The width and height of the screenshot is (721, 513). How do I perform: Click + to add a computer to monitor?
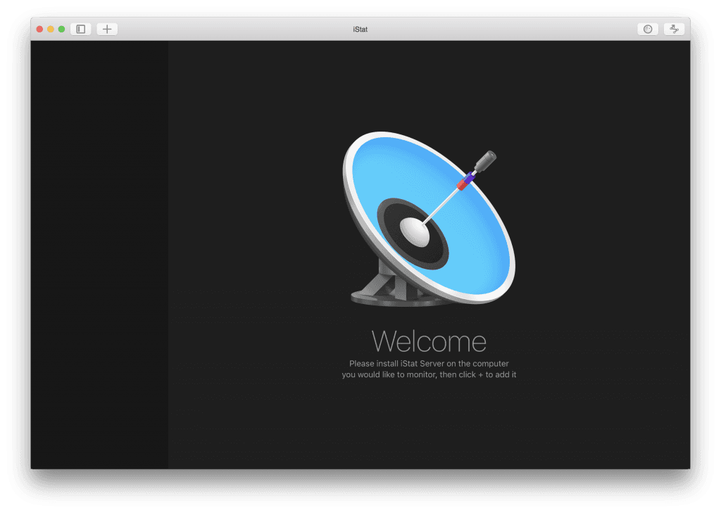106,29
